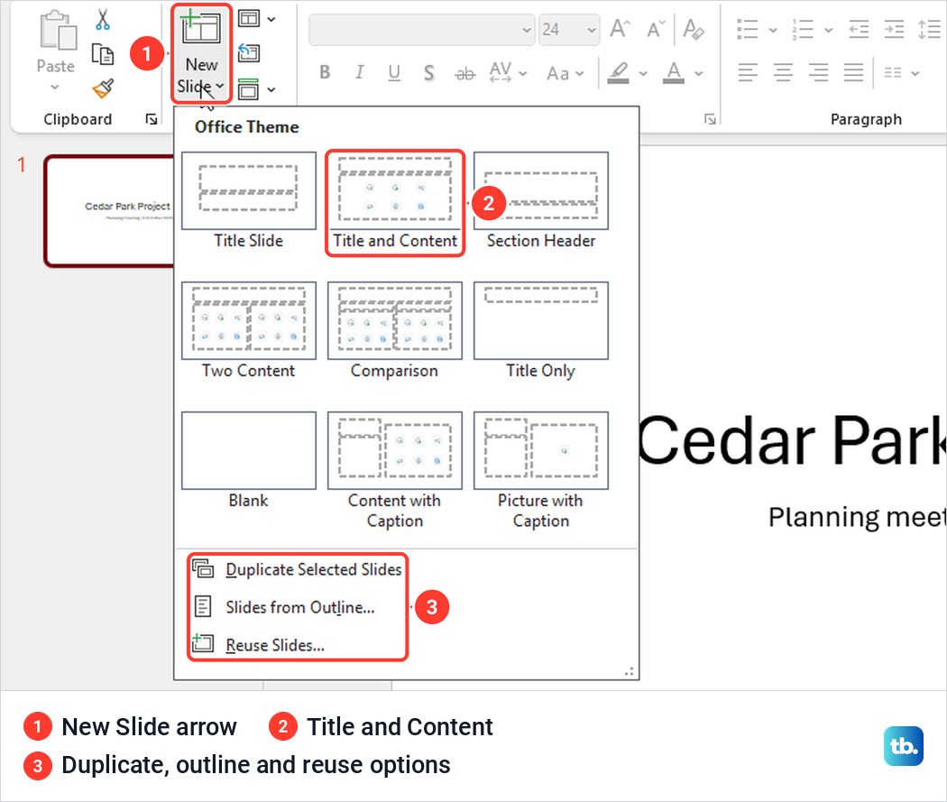This screenshot has width=947, height=802.
Task: Decrease list indent level
Action: click(x=859, y=29)
